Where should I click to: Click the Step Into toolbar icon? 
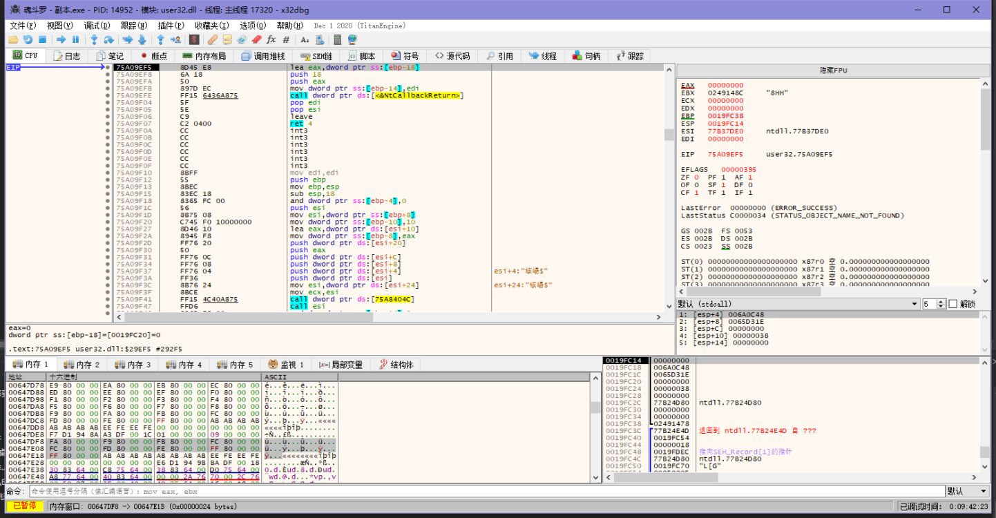point(94,40)
